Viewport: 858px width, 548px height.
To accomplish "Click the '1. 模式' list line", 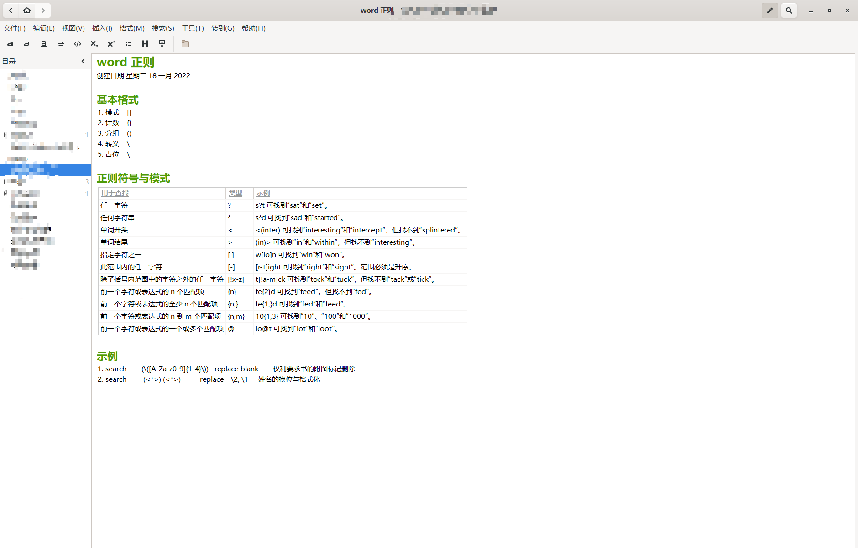I will [115, 112].
